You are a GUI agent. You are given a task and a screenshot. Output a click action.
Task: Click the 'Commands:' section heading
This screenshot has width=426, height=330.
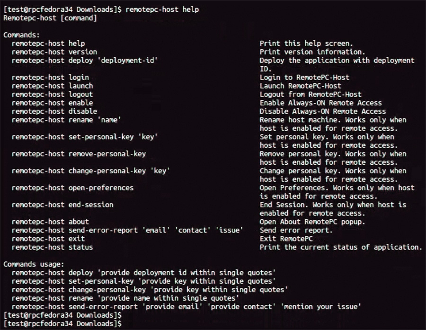[x=21, y=35]
